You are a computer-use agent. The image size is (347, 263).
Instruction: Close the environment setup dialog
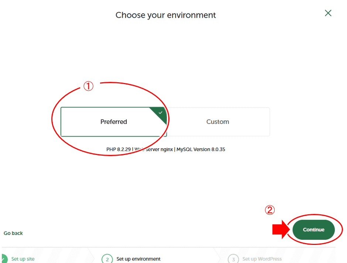pyautogui.click(x=328, y=13)
